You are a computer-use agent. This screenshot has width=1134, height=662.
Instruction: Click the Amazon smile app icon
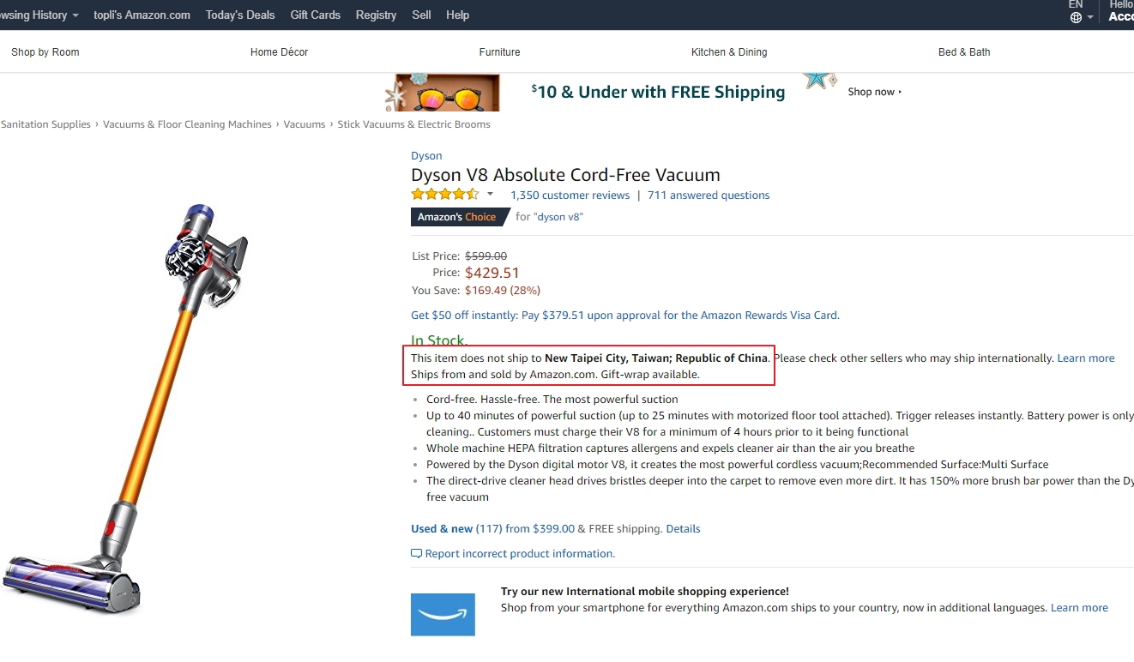[443, 614]
